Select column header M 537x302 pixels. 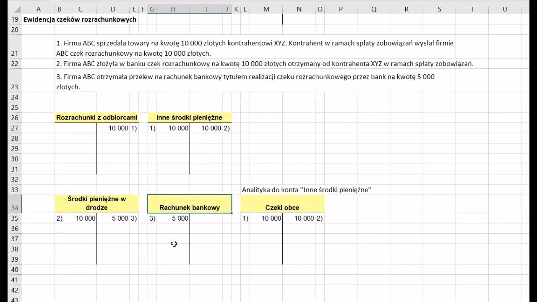click(x=266, y=9)
